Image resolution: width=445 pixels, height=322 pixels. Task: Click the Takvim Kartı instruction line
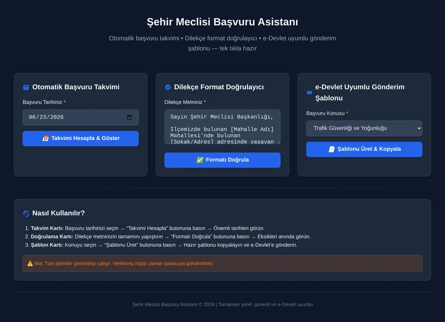coord(148,228)
